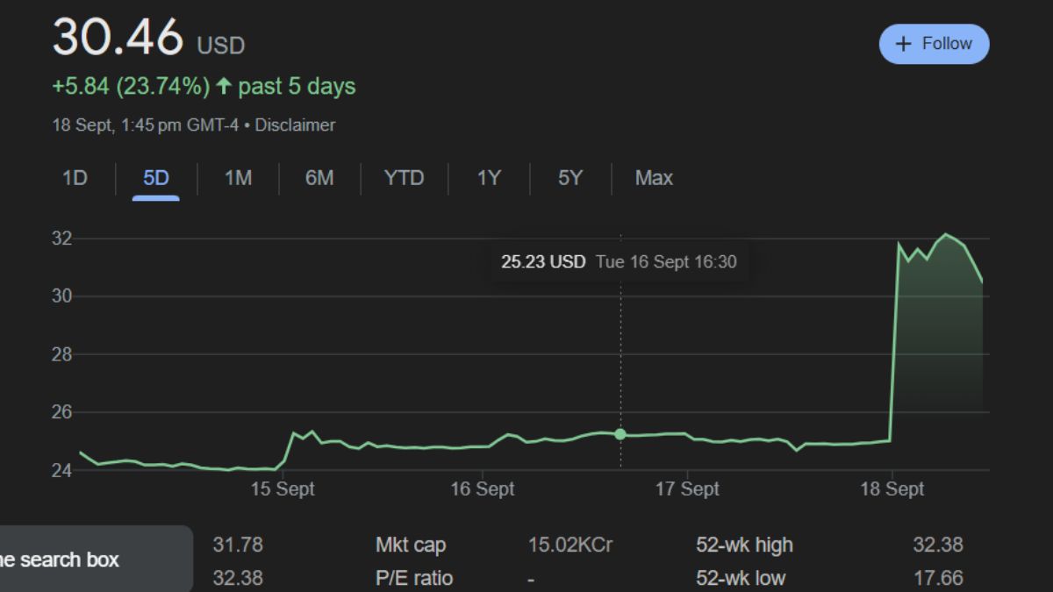Click the green up-arrow change indicator

224,87
